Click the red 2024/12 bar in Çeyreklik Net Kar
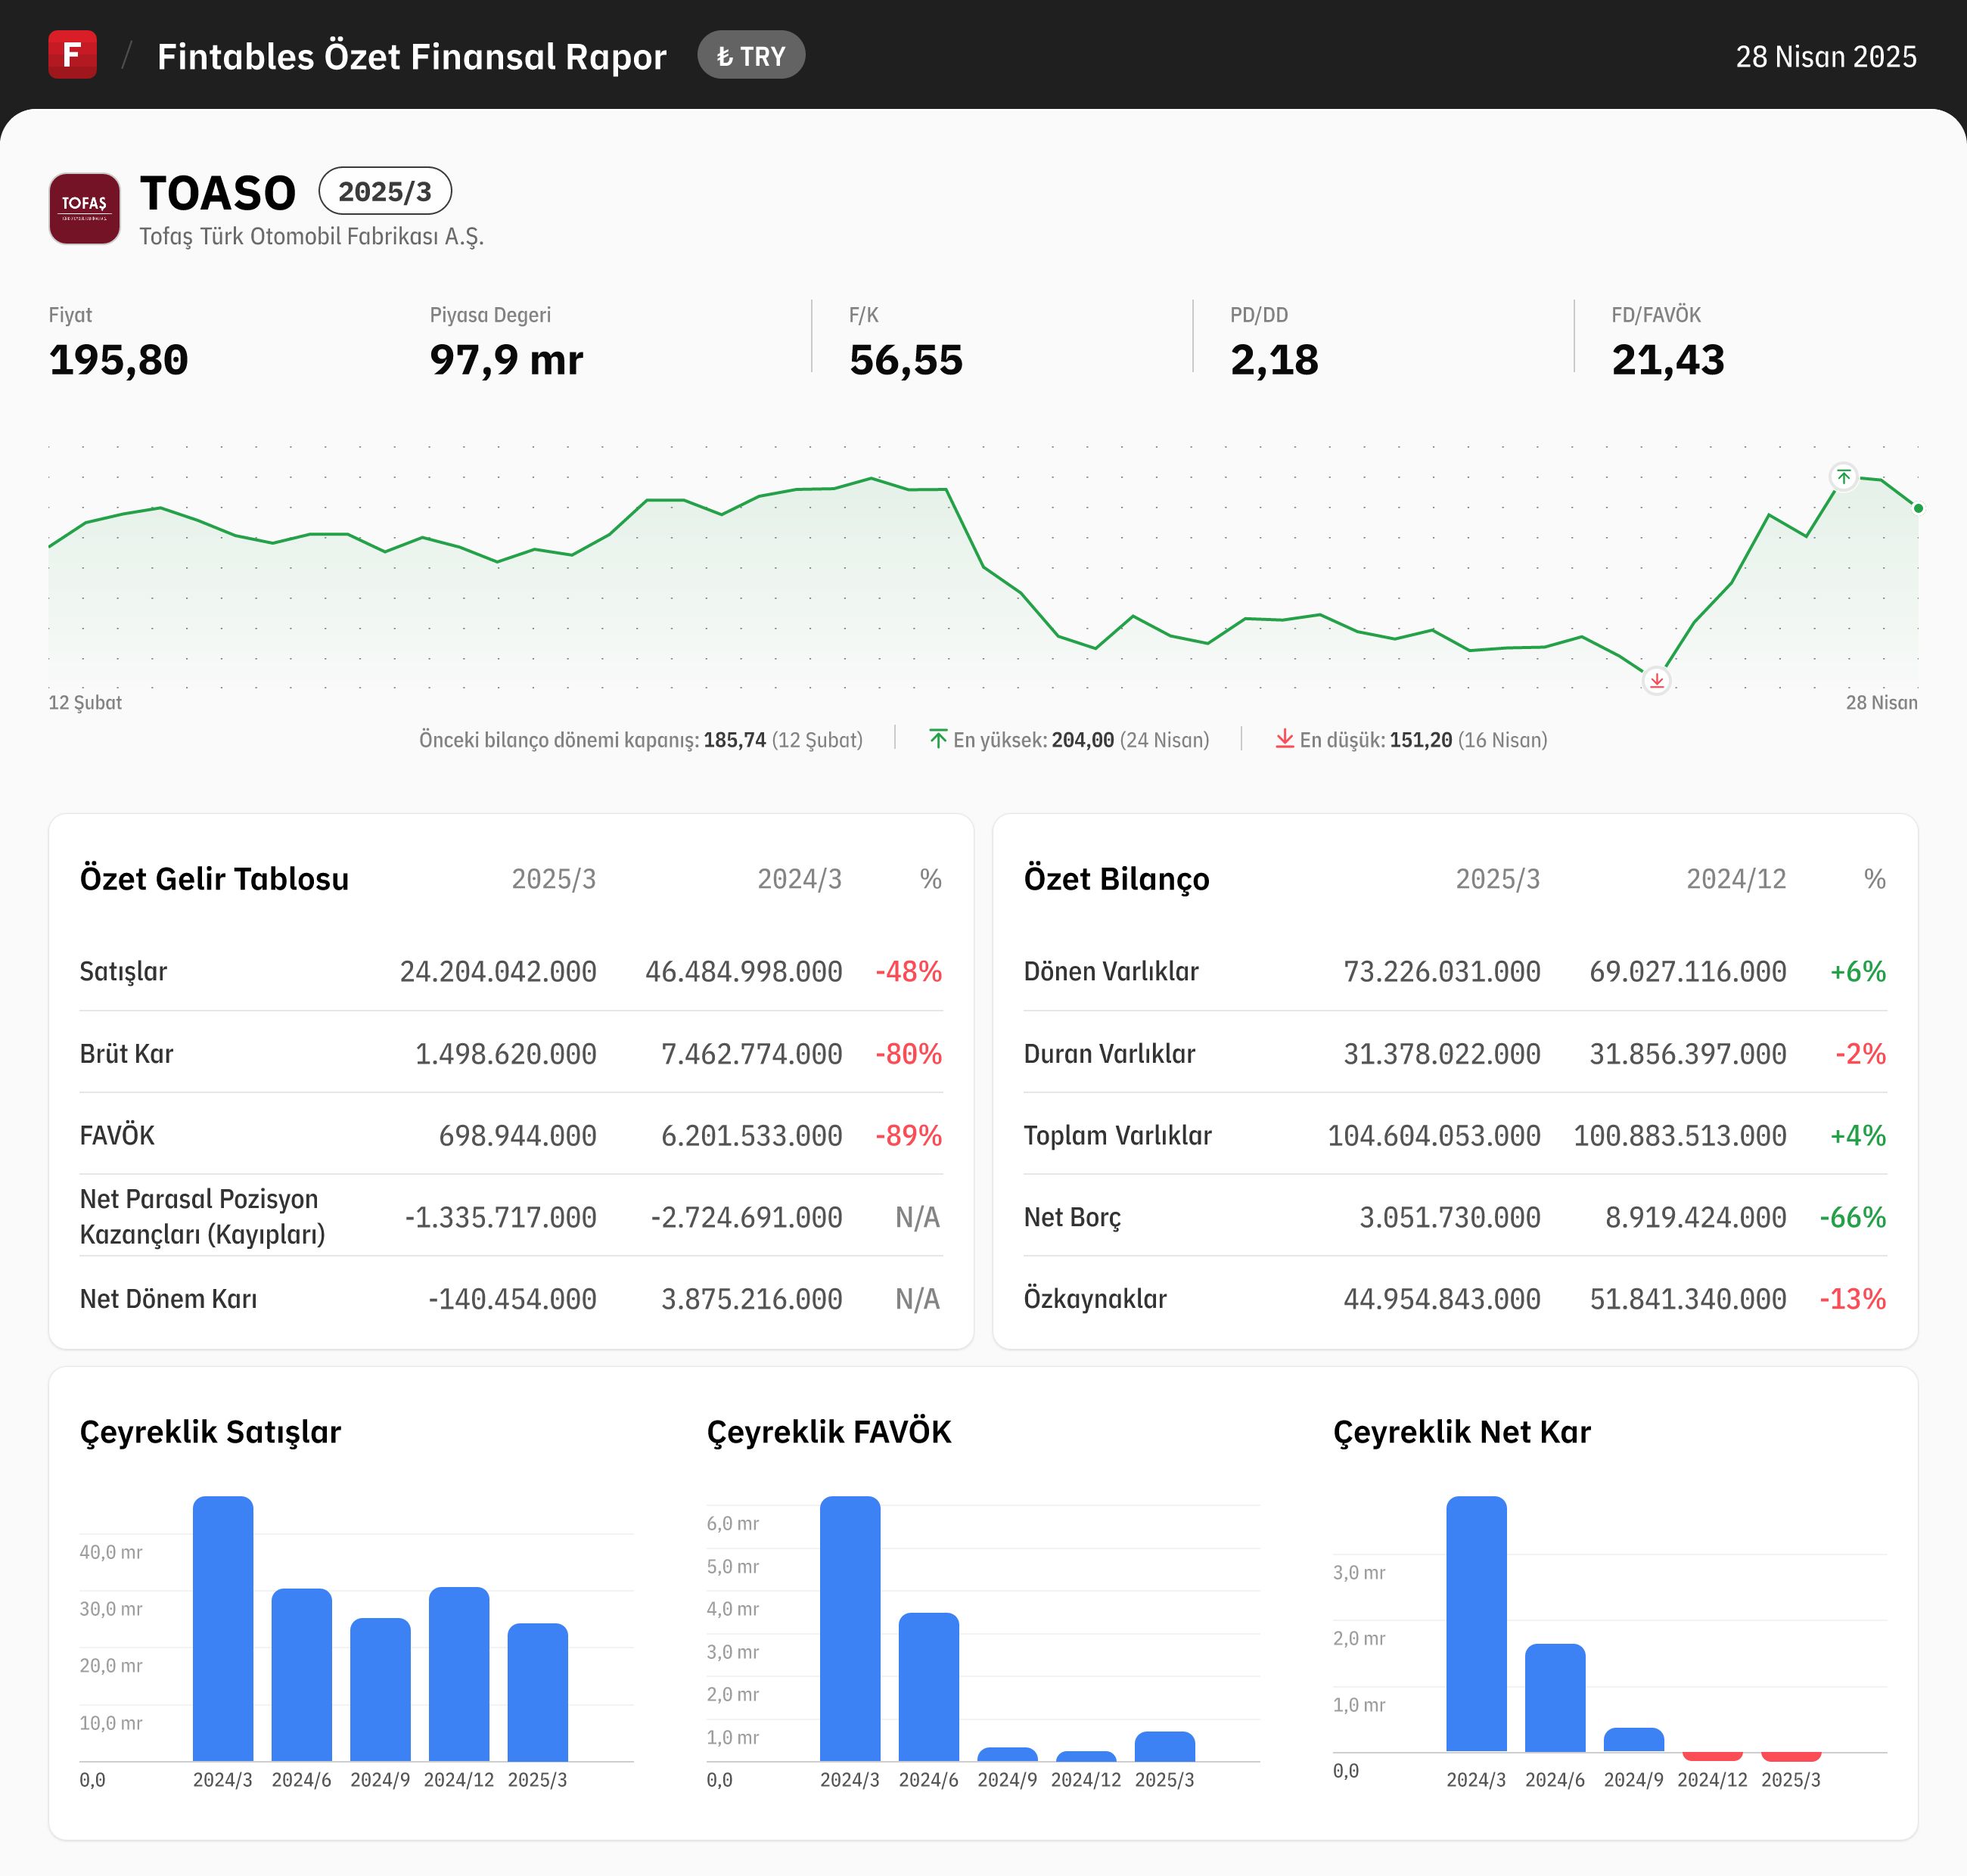 1712,1756
